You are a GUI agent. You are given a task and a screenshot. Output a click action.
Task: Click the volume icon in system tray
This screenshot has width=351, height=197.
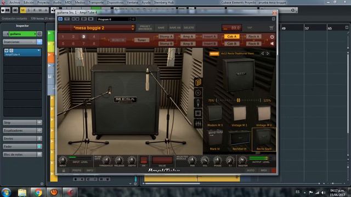coord(323,192)
